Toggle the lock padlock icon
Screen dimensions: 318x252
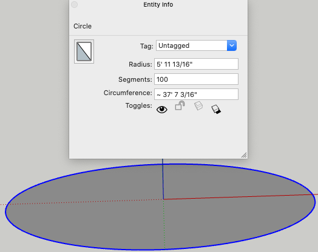(180, 105)
